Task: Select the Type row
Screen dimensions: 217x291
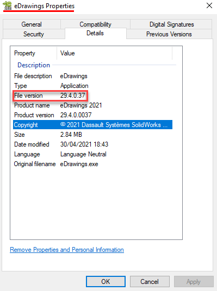Action: click(x=92, y=86)
